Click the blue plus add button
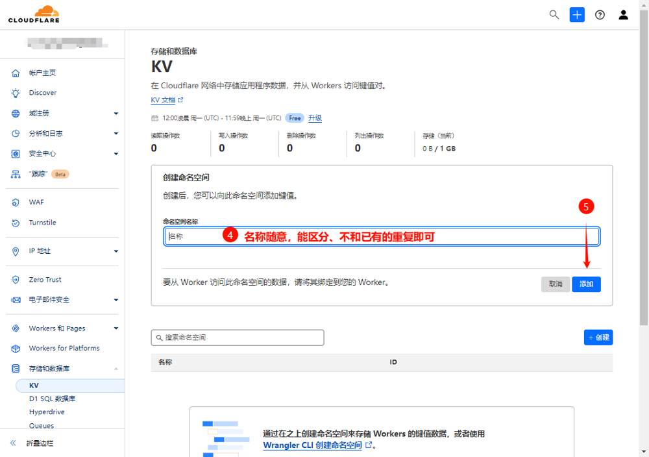The height and width of the screenshot is (457, 649). 577,15
